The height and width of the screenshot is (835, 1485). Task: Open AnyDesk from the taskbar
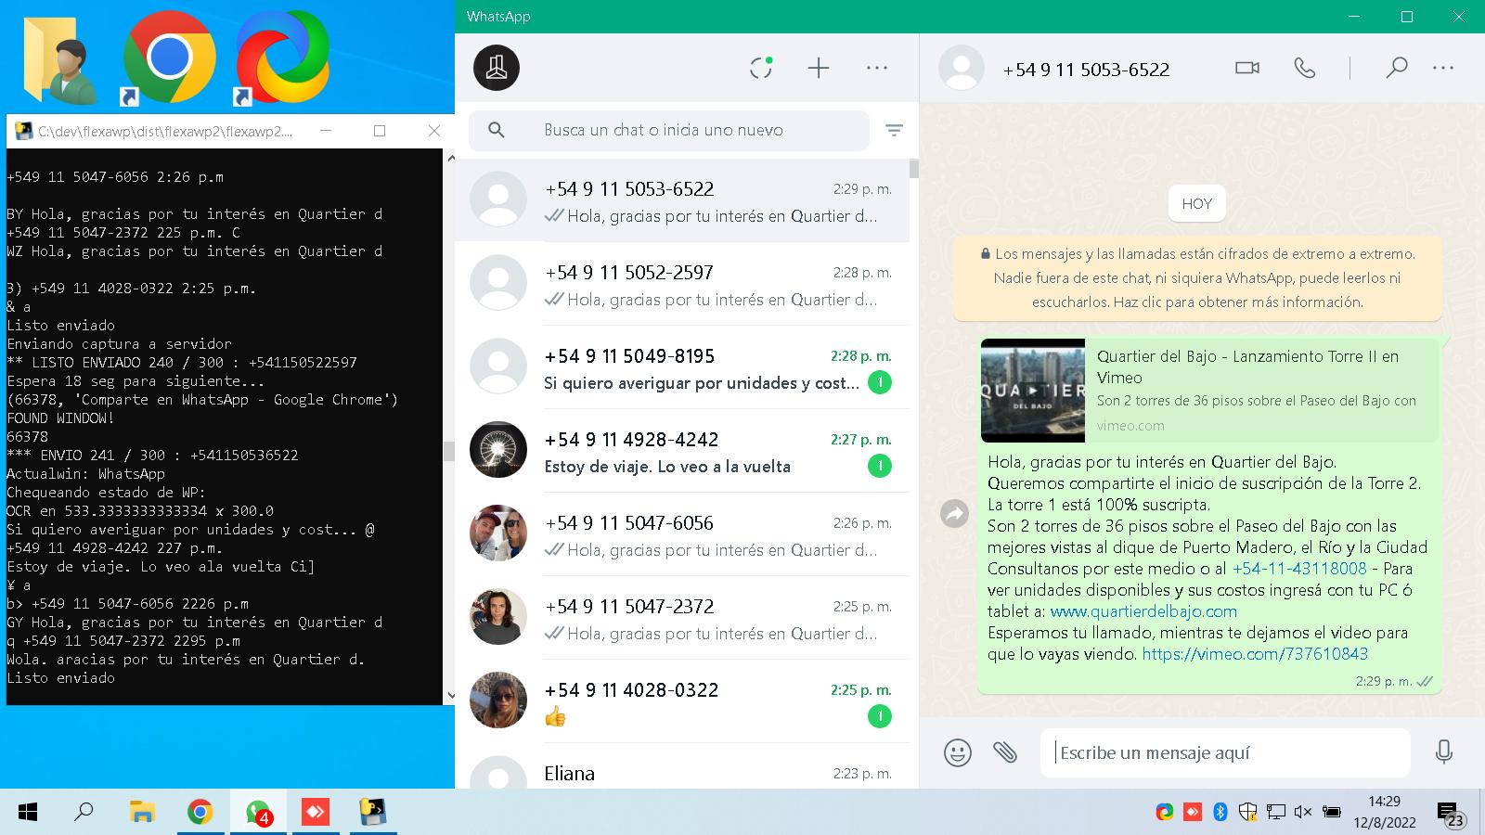[x=316, y=813]
